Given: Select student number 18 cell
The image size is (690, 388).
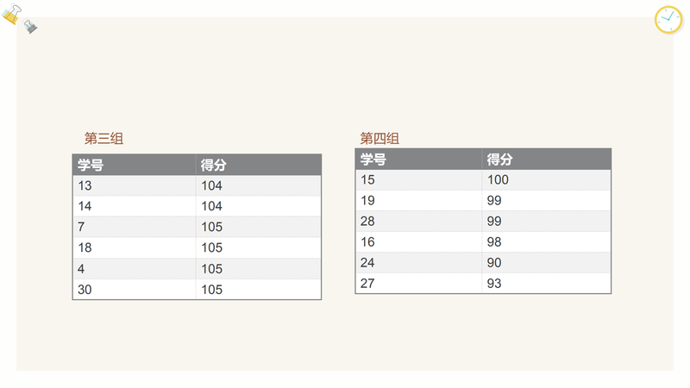Looking at the screenshot, I should (135, 247).
